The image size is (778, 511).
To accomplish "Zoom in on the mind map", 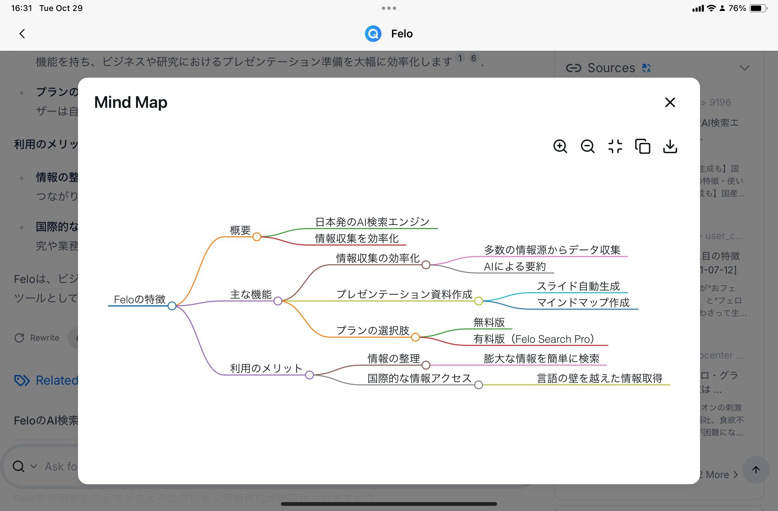I will 560,146.
